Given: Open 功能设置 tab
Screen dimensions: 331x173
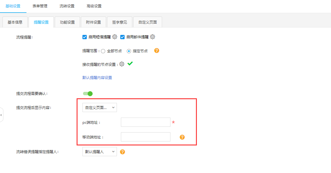Looking at the screenshot, I should [x=67, y=22].
